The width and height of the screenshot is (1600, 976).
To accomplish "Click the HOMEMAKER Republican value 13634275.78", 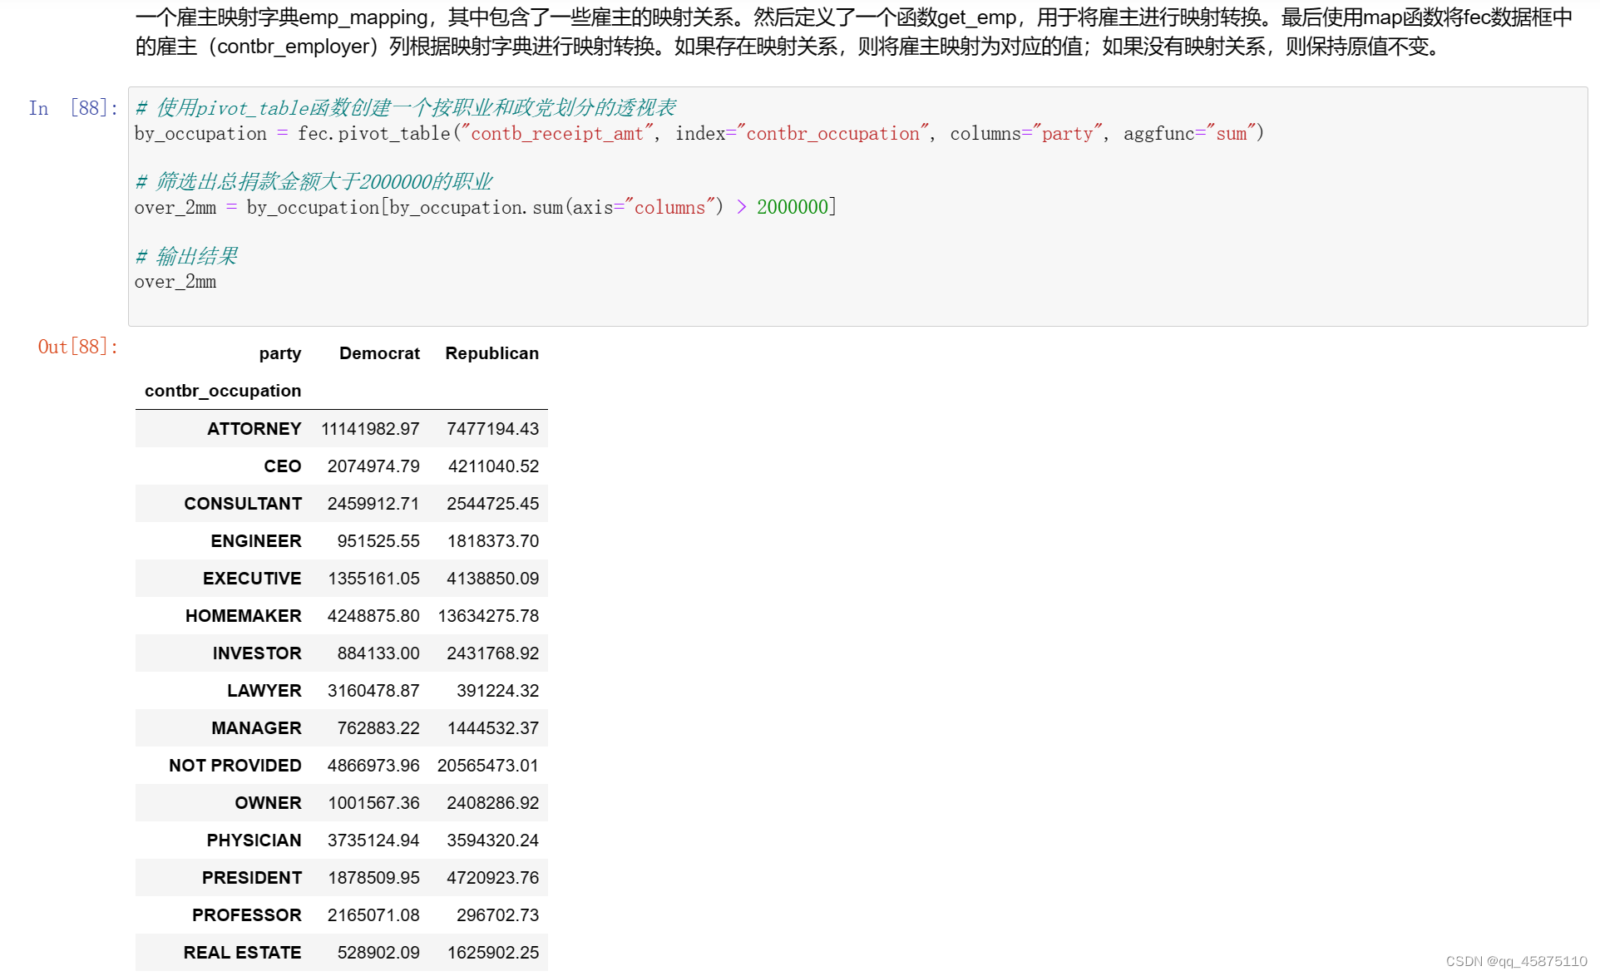I will tap(488, 616).
